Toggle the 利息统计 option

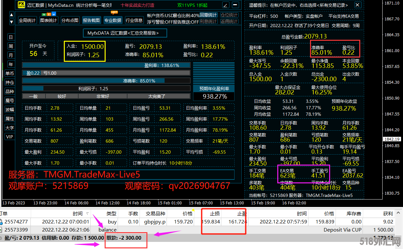(x=208, y=22)
